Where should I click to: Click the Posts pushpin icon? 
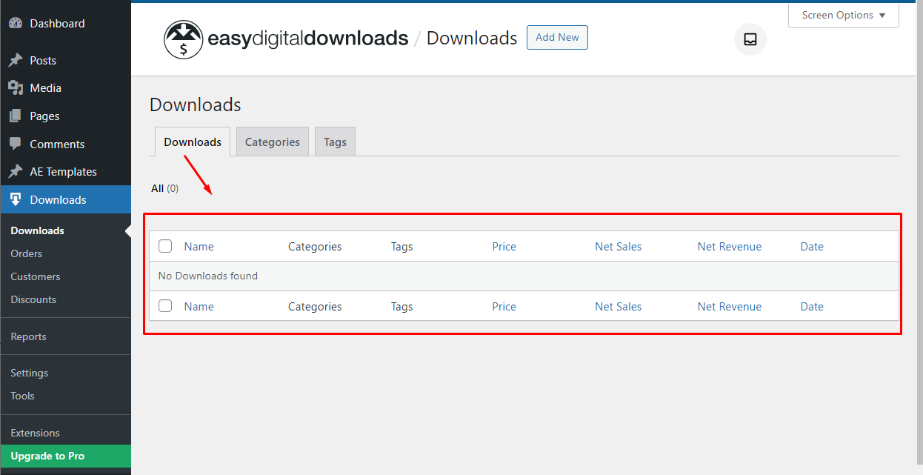18,59
